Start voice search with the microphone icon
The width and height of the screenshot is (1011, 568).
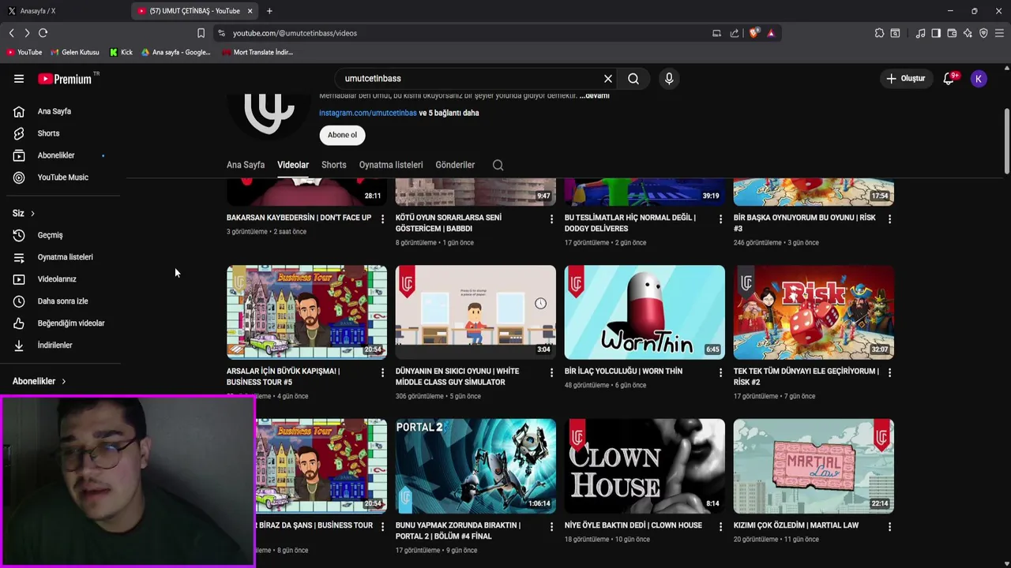pyautogui.click(x=669, y=79)
